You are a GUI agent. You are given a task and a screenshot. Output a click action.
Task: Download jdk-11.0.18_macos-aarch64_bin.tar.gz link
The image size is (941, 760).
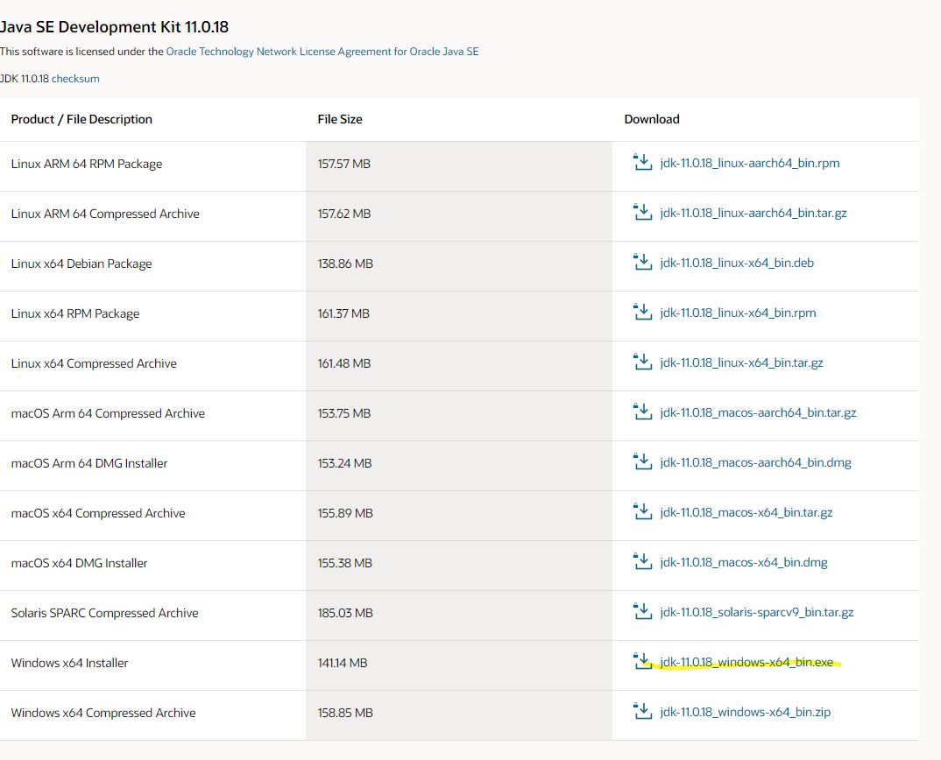758,412
